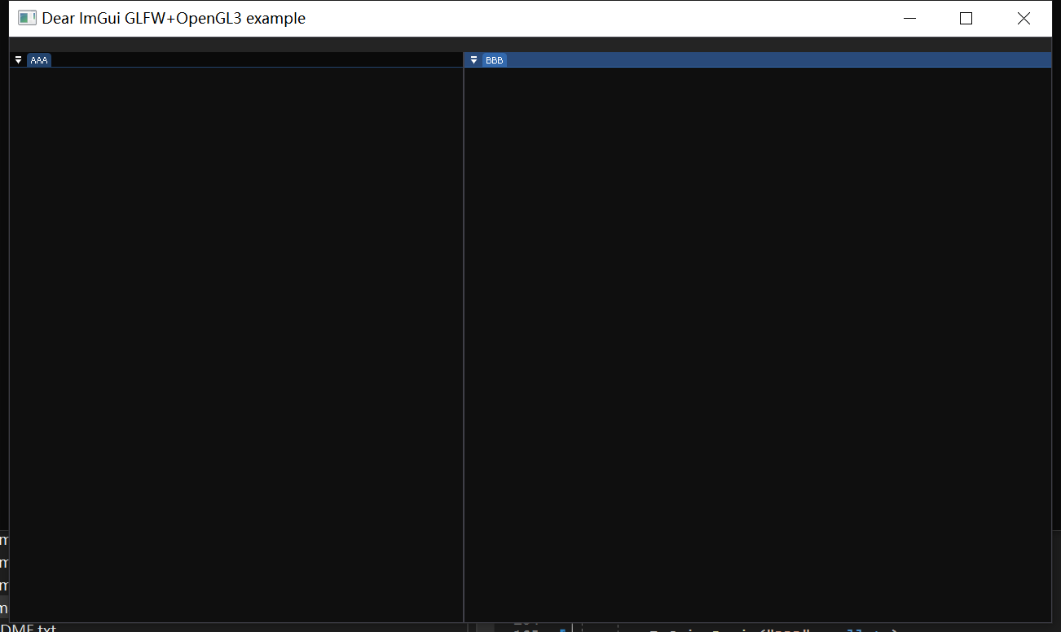Close the Dear ImGui example window
This screenshot has height=632, width=1061.
point(1024,18)
